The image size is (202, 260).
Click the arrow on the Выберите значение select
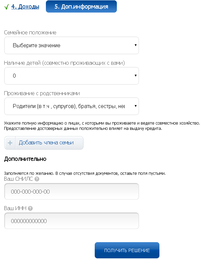click(136, 45)
